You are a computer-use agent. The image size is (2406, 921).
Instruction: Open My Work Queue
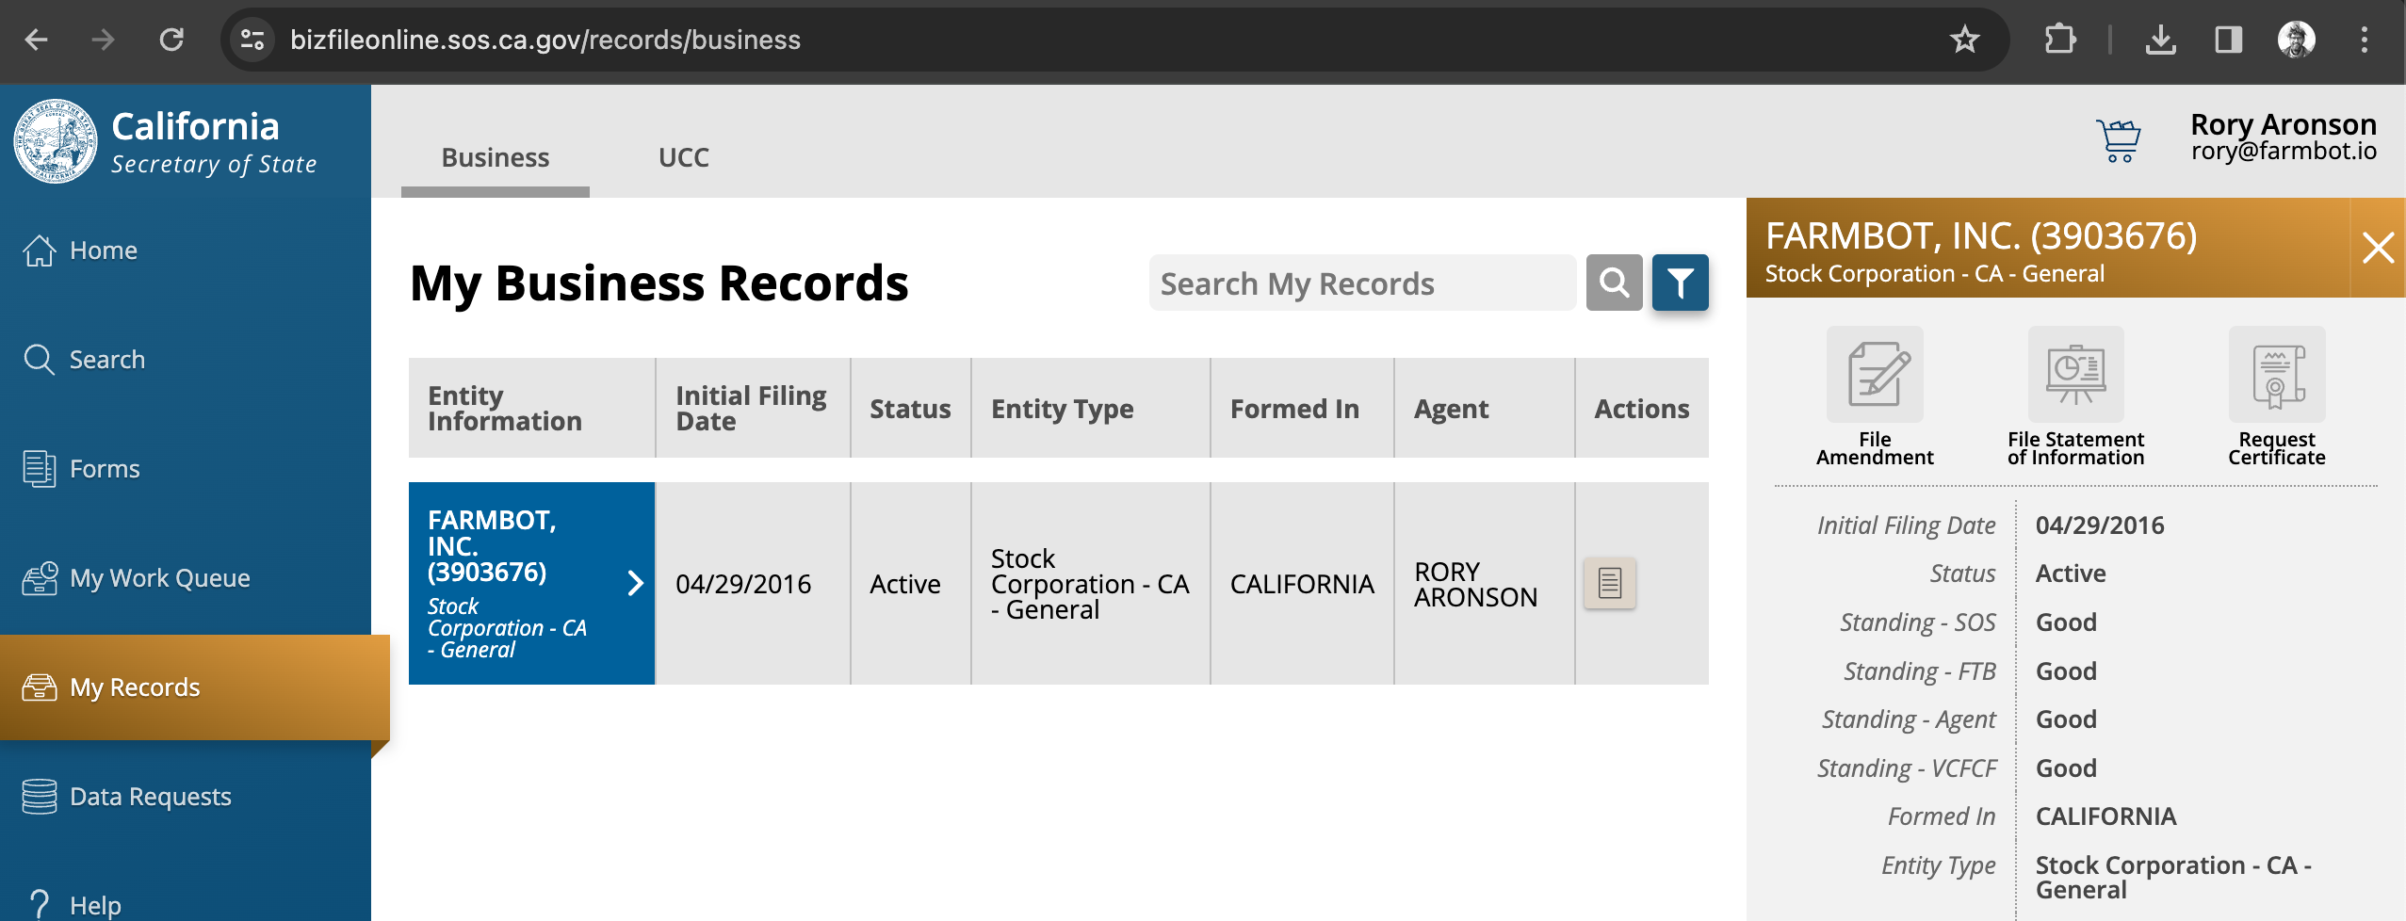159,578
